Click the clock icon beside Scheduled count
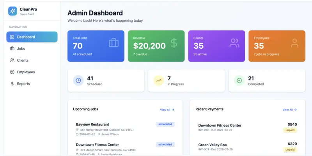This screenshot has width=312, height=156. click(78, 81)
